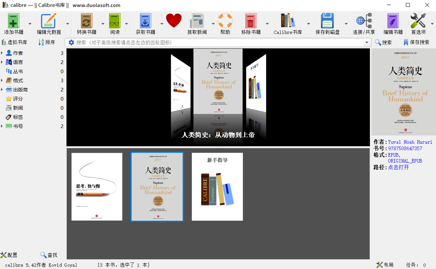Select the 标签 (Tags) category
436x269 pixels.
point(33,117)
